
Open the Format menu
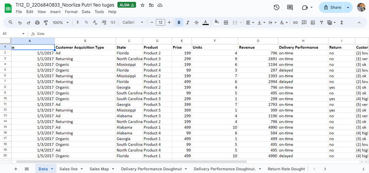(71, 12)
